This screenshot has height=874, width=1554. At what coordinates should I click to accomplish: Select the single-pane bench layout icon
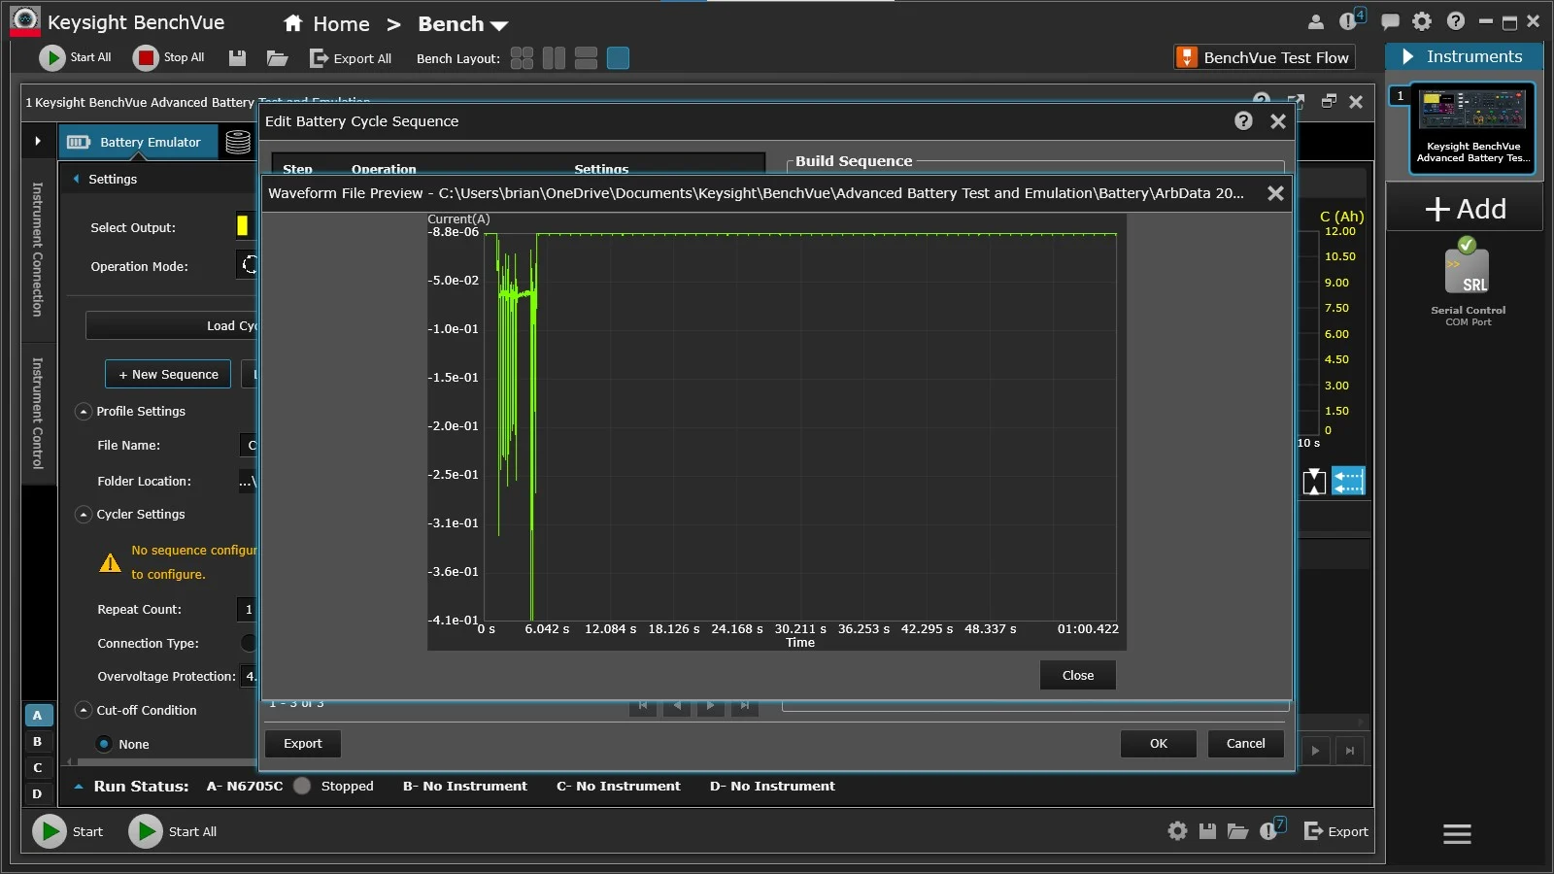pyautogui.click(x=618, y=58)
